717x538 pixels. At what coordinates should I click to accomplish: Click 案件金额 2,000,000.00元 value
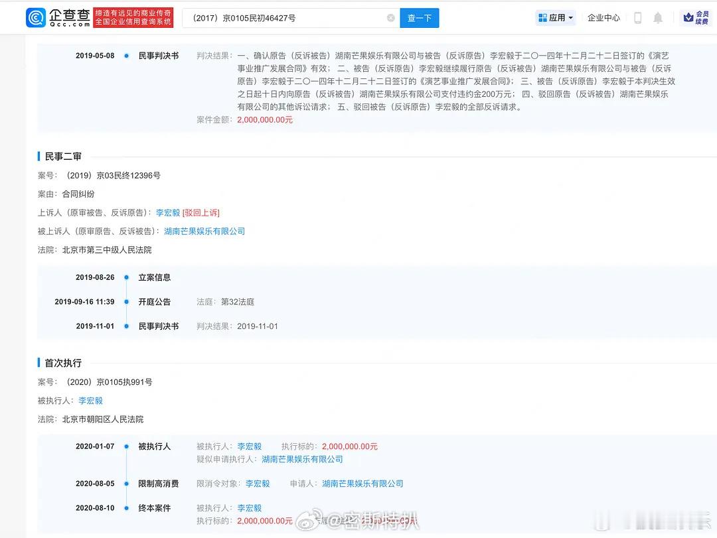[x=265, y=120]
